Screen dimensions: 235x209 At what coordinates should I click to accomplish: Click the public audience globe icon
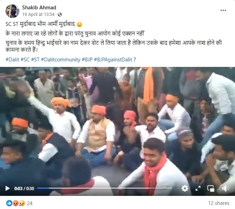click(60, 14)
